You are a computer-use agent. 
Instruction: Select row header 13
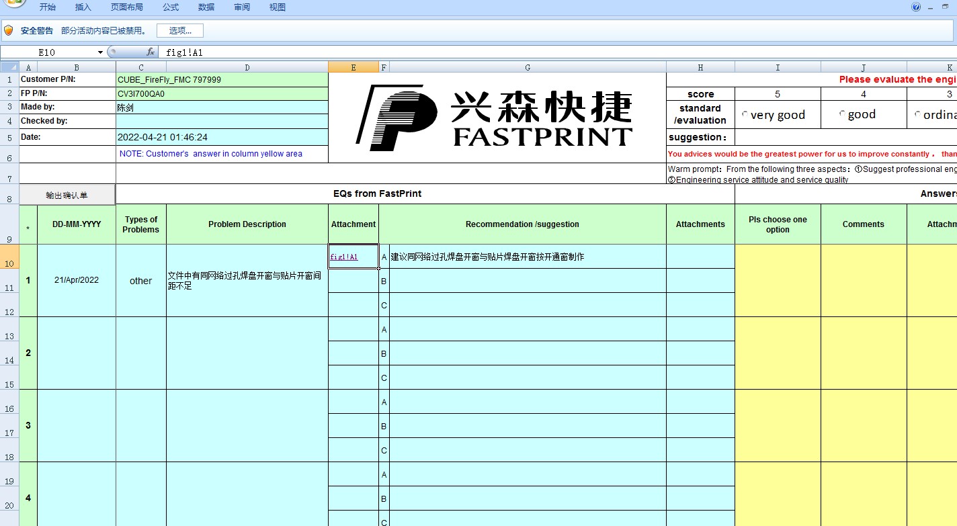click(9, 329)
